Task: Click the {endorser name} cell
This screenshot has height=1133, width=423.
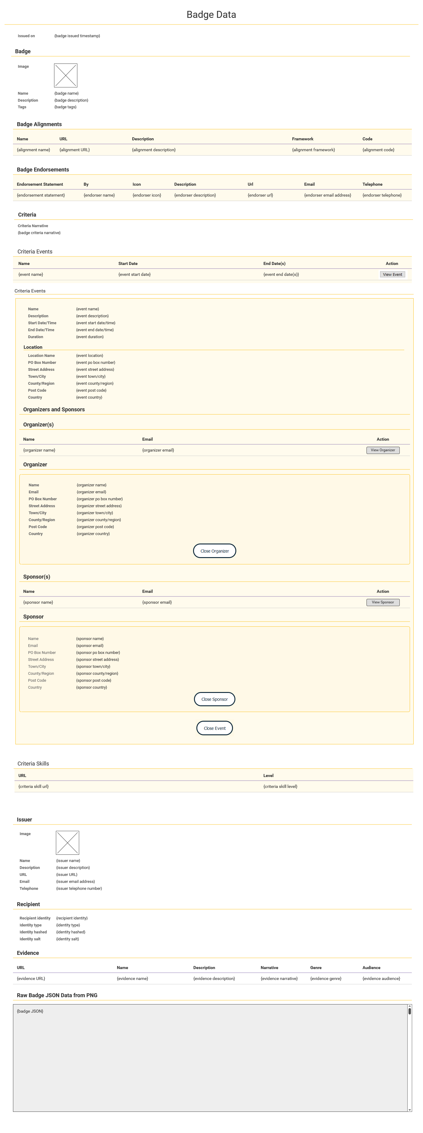Action: pyautogui.click(x=99, y=195)
